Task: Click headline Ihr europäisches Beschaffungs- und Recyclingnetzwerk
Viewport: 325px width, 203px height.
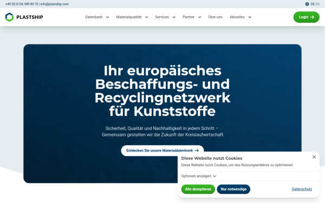Action: coord(162,91)
